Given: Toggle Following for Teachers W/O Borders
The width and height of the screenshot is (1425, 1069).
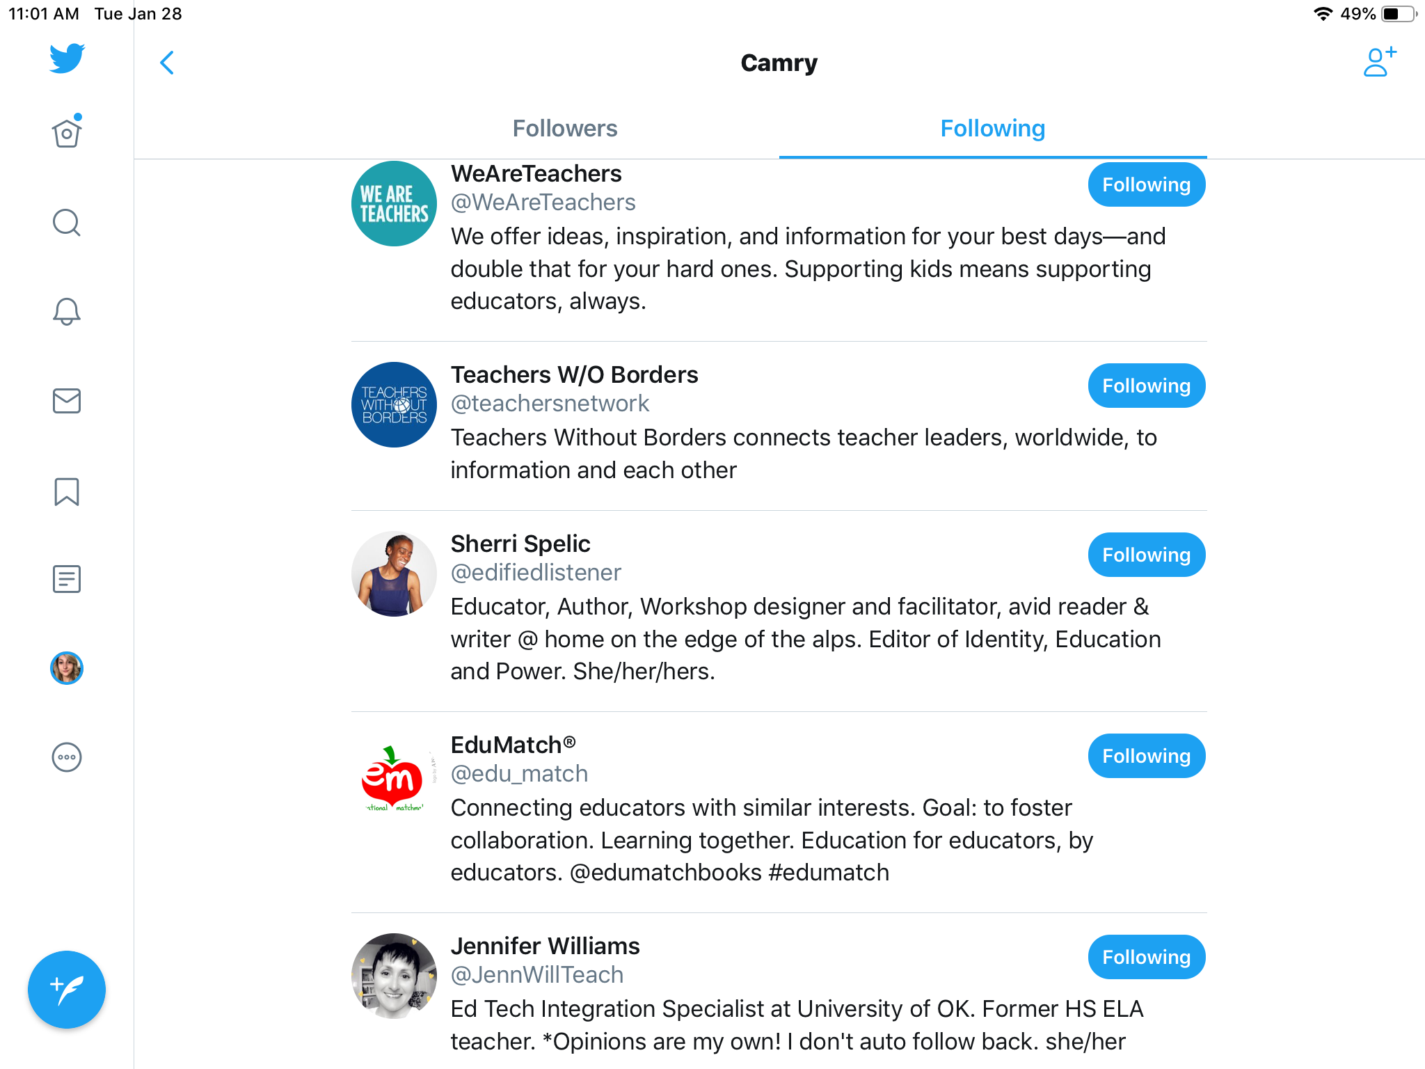Looking at the screenshot, I should (1146, 386).
